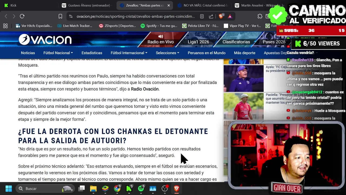
Task: Open the Liga1 2026 section
Action: point(198,42)
